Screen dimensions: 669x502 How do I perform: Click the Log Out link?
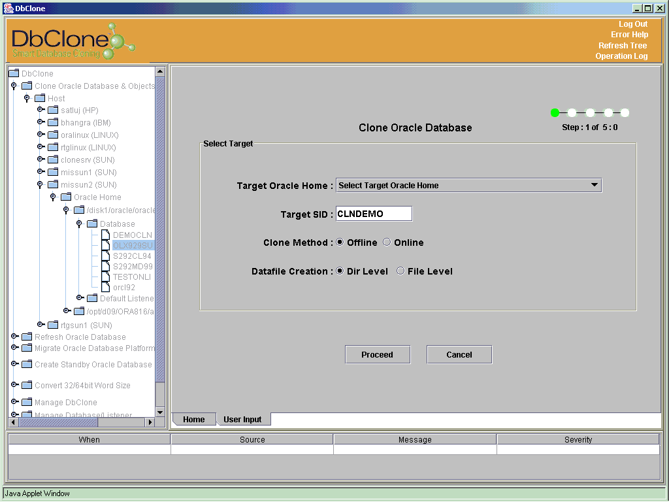pyautogui.click(x=633, y=24)
